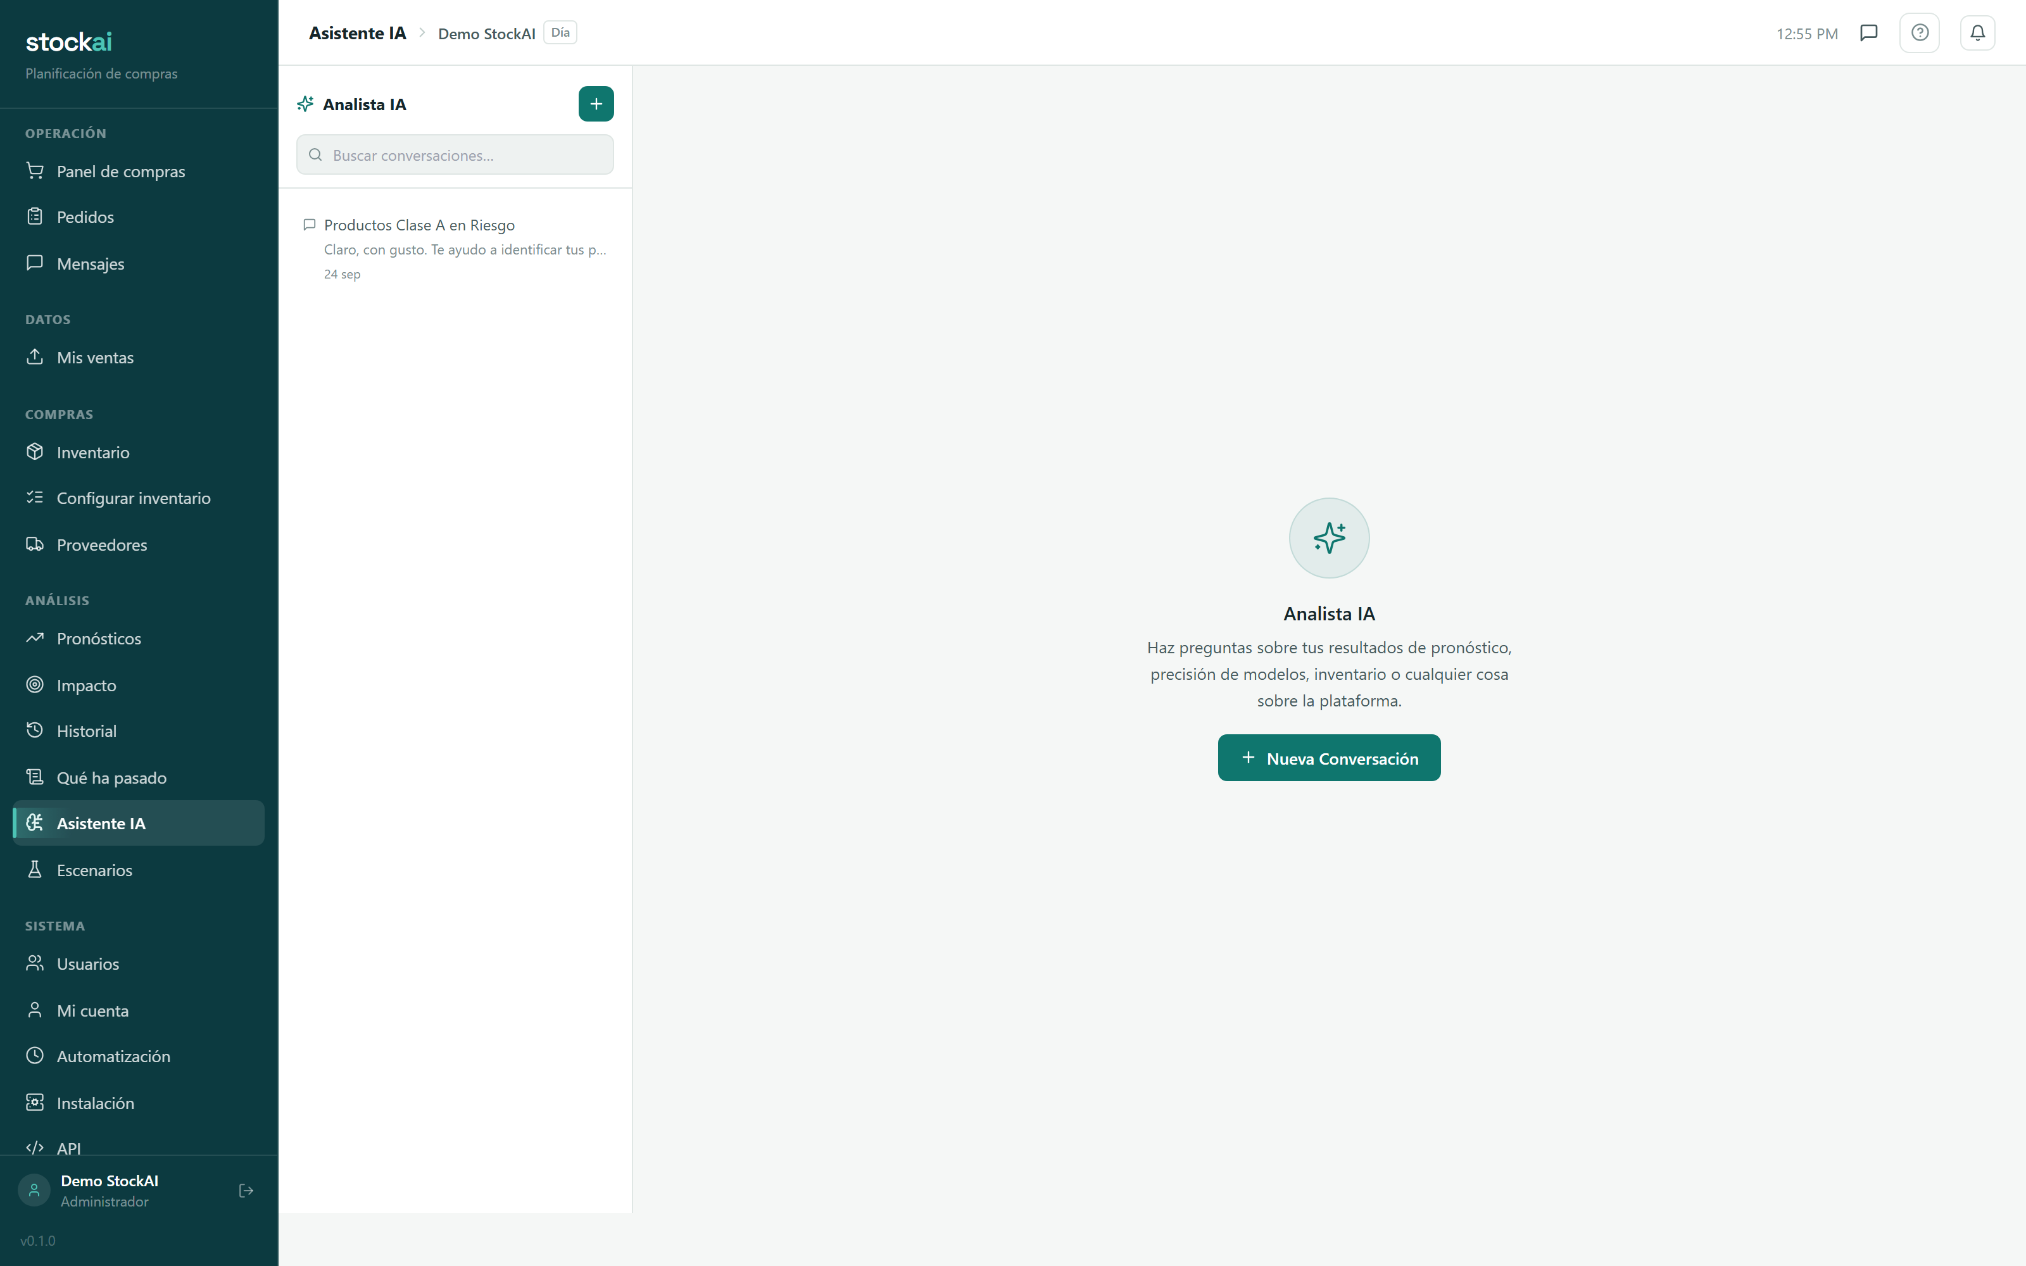This screenshot has height=1266, width=2026.
Task: Click the Impacto target icon
Action: point(34,684)
